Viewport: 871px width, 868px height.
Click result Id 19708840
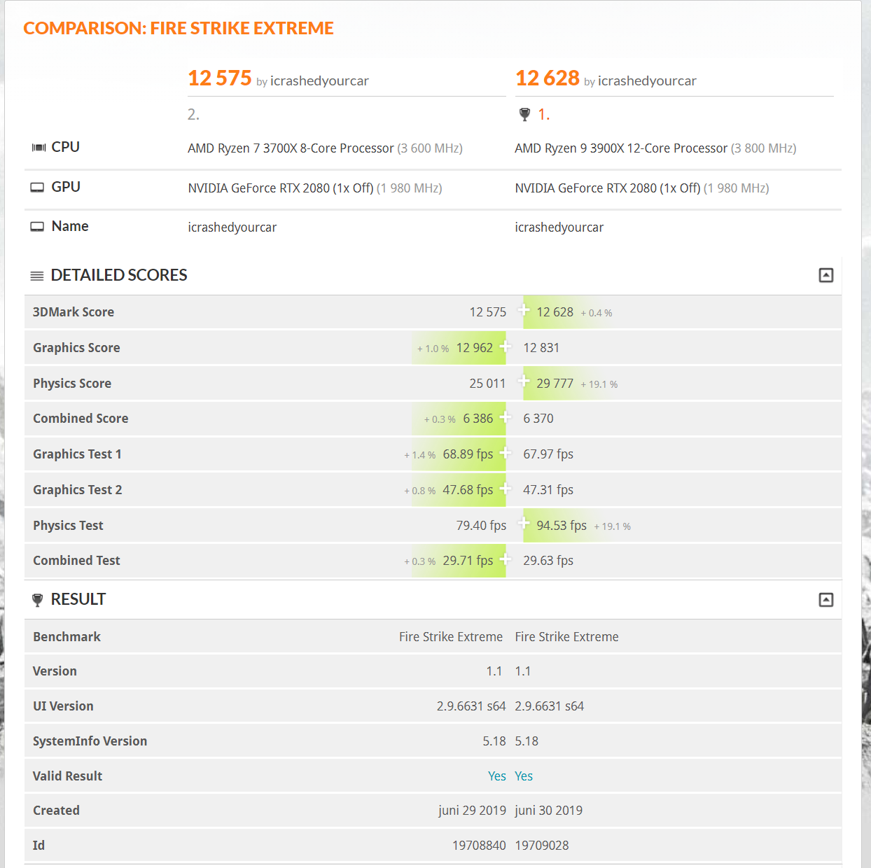point(479,846)
